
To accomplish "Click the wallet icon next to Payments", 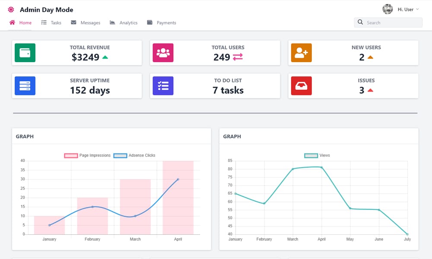I will click(x=150, y=22).
